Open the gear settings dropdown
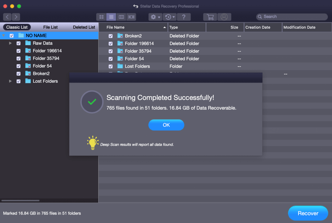The height and width of the screenshot is (223, 332). pyautogui.click(x=155, y=17)
